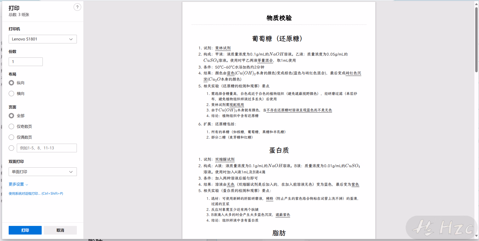479x241 pixels.
Task: Click the 蛋白质 heading in preview
Action: click(279, 150)
